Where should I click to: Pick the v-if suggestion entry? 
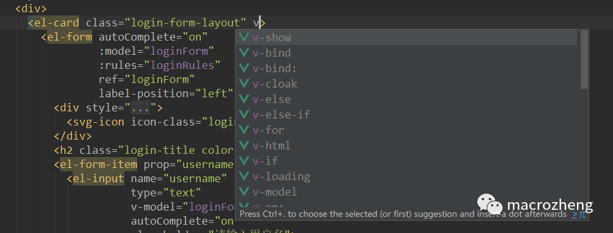click(406, 161)
